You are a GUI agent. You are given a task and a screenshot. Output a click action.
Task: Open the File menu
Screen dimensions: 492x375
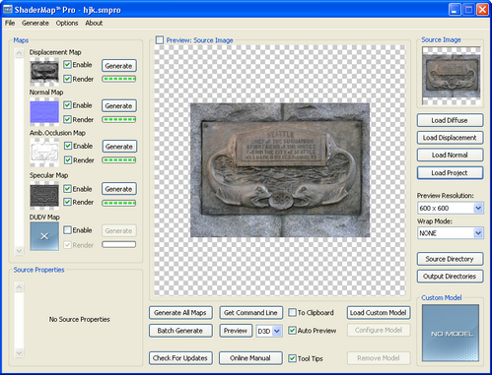pyautogui.click(x=10, y=23)
